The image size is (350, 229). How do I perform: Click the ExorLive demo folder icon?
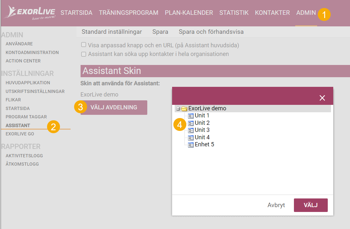(x=184, y=109)
